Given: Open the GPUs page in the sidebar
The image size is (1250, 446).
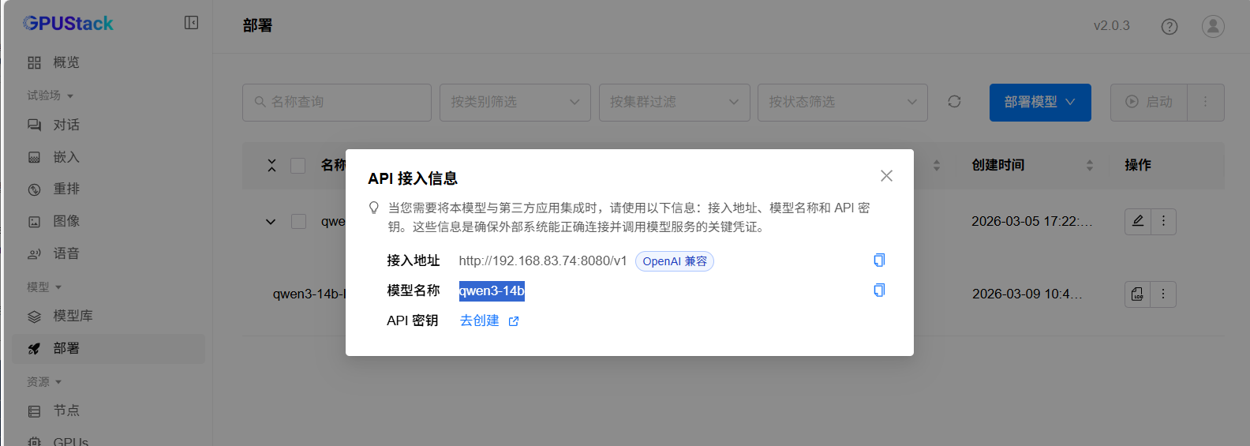Looking at the screenshot, I should (109, 440).
